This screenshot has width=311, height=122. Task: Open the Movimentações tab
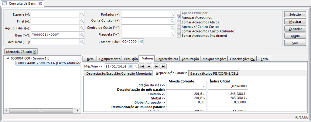point(214,59)
